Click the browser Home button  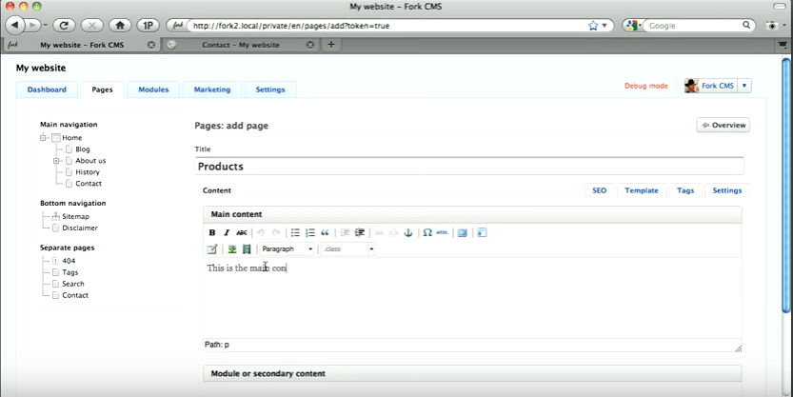click(121, 26)
